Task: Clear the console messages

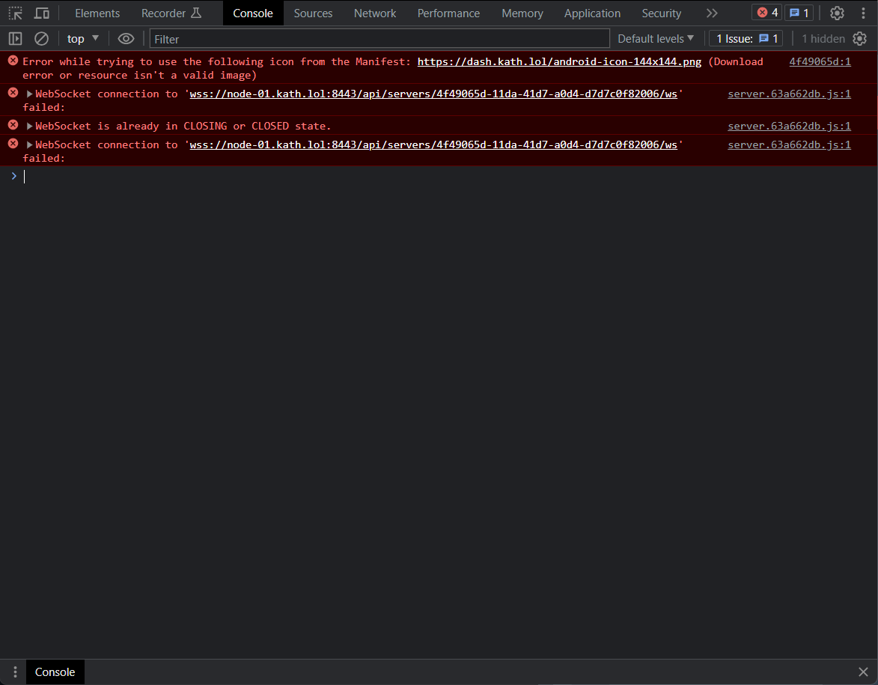Action: click(x=41, y=38)
